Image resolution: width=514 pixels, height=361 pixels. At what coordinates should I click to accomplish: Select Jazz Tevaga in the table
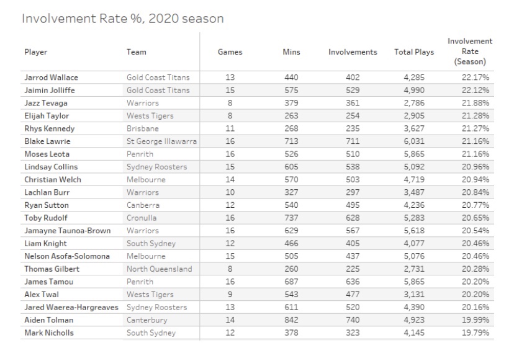[46, 103]
